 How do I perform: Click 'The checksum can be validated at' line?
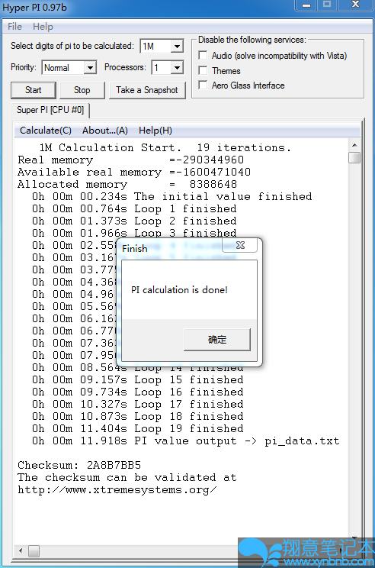tap(127, 477)
